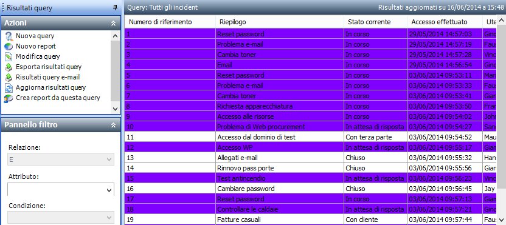This screenshot has height=225, width=506.
Task: Click down arrow of Azioni list scrollbar
Action: point(115,109)
